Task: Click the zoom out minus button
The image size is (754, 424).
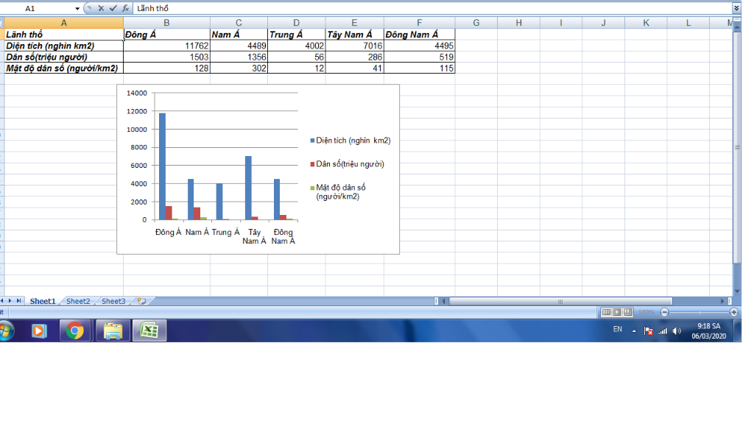Action: (x=665, y=312)
